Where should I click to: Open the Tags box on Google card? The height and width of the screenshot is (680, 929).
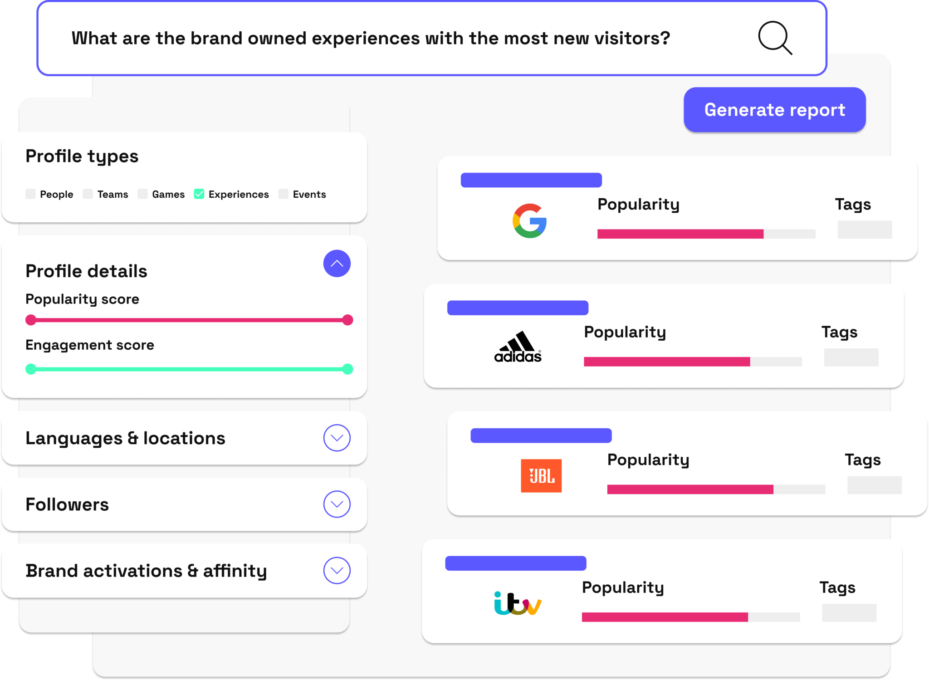(864, 230)
